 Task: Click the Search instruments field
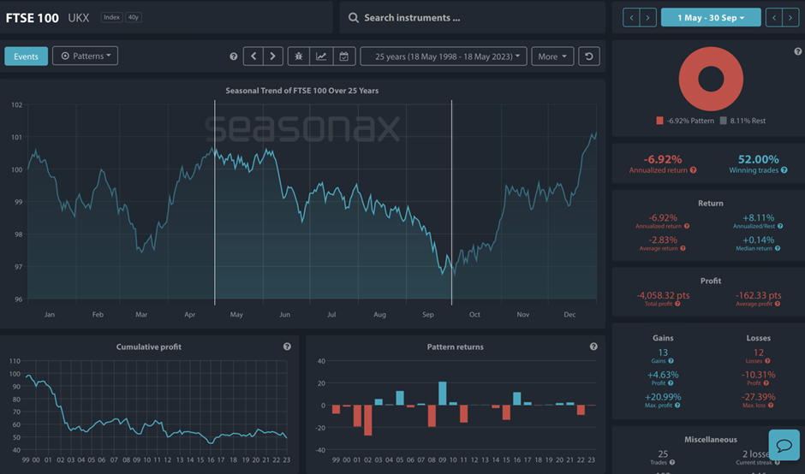pos(473,17)
